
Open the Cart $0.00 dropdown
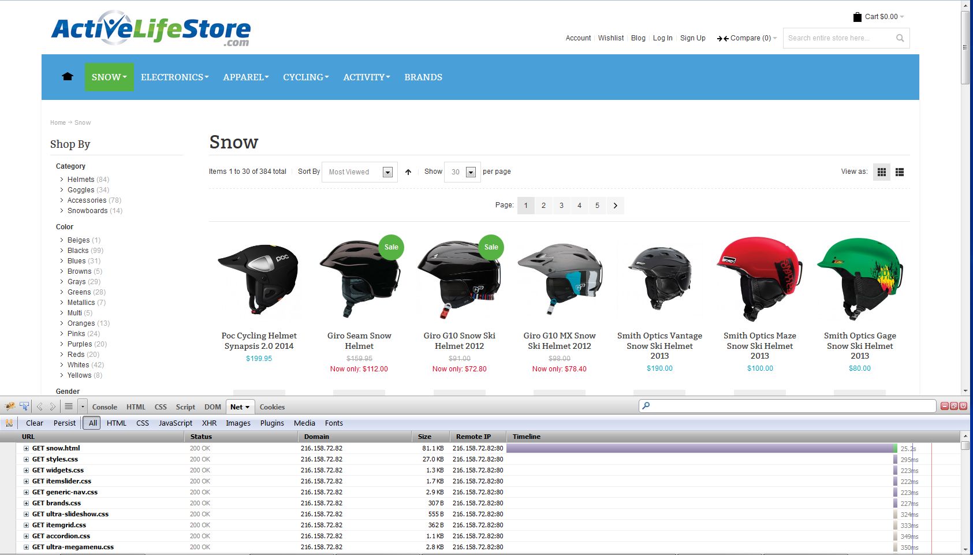[885, 17]
